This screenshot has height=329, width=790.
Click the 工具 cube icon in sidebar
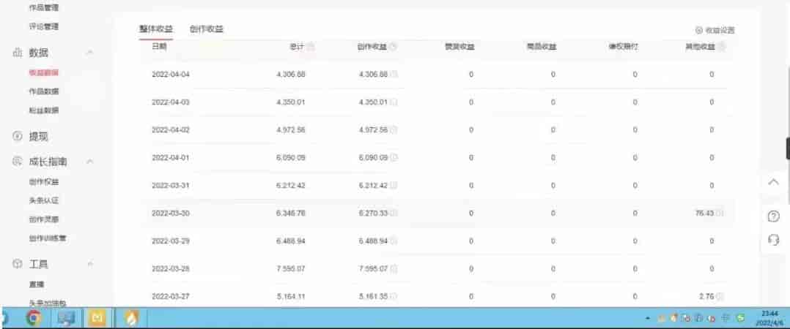coord(18,264)
